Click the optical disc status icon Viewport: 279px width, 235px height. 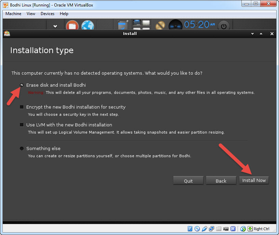coord(197,229)
